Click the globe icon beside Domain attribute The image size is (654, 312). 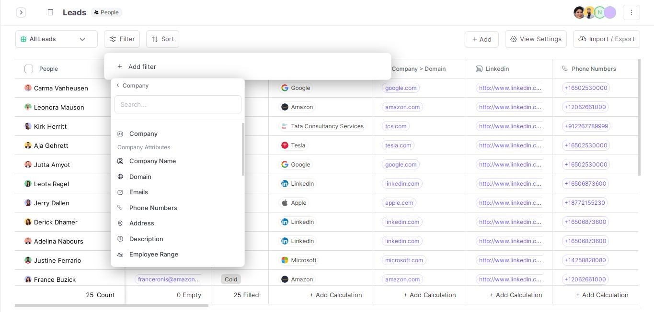coord(120,177)
